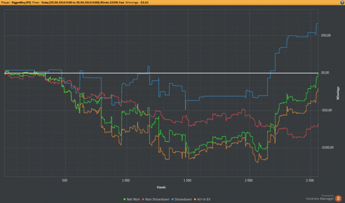Screen dimensions: 345x203
Task: Click the 500 hands axis tick label
Action: pos(65,180)
